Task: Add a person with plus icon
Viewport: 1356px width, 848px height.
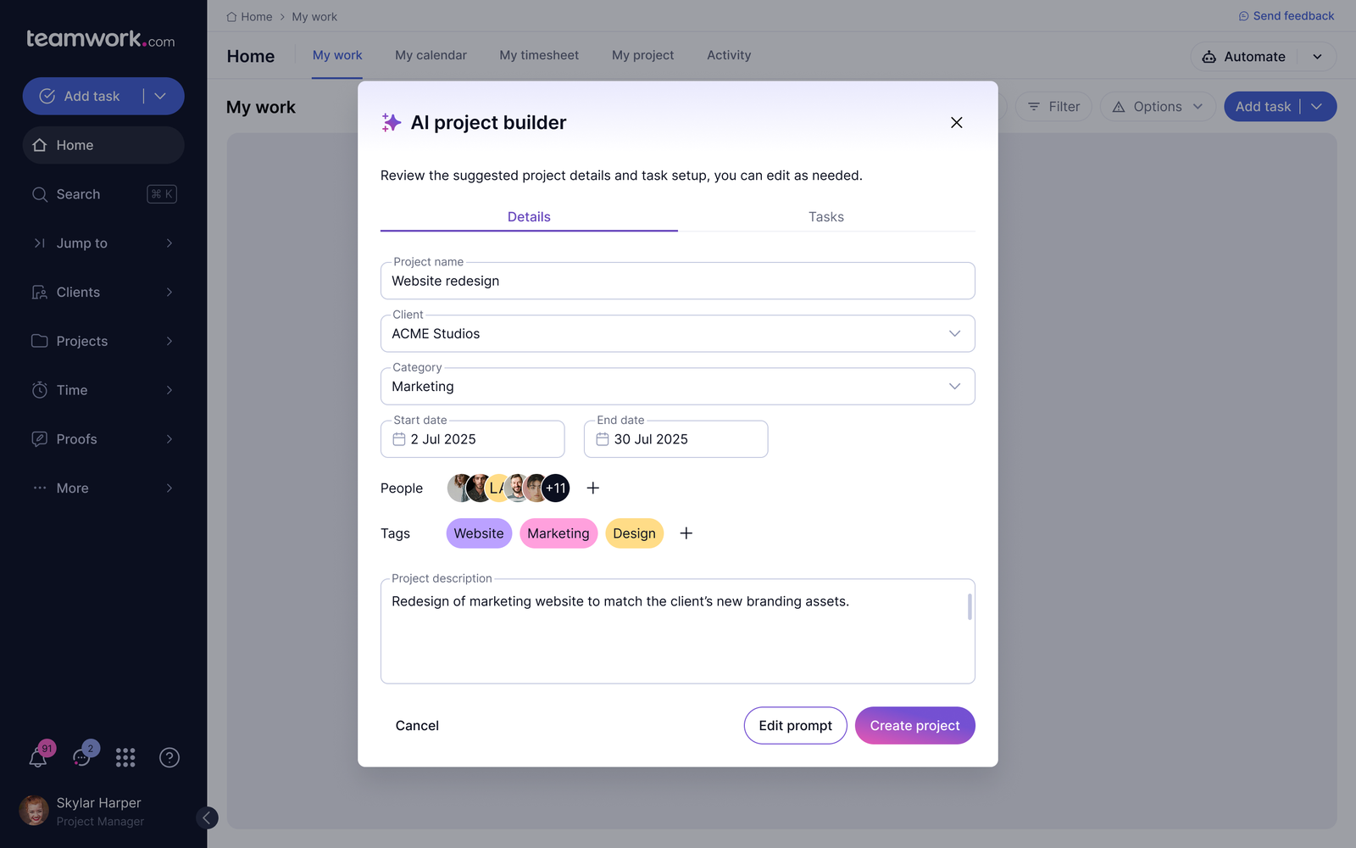Action: 593,488
